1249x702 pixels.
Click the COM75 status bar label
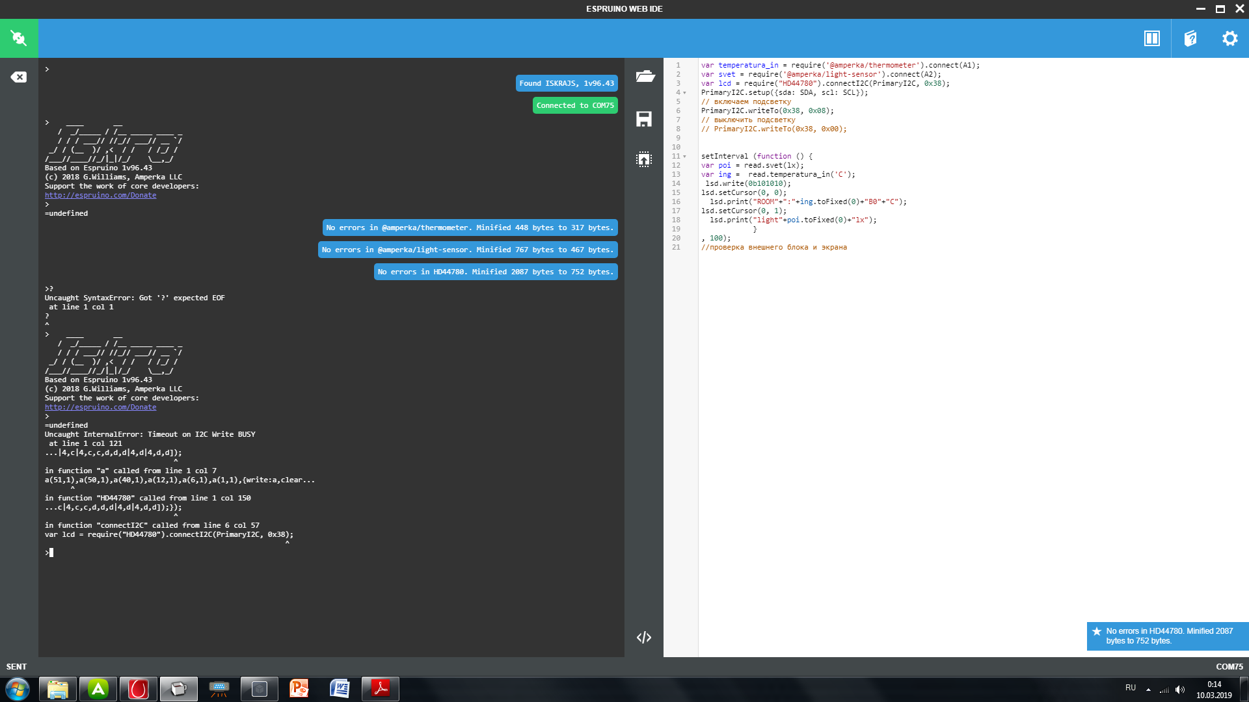coord(1229,667)
